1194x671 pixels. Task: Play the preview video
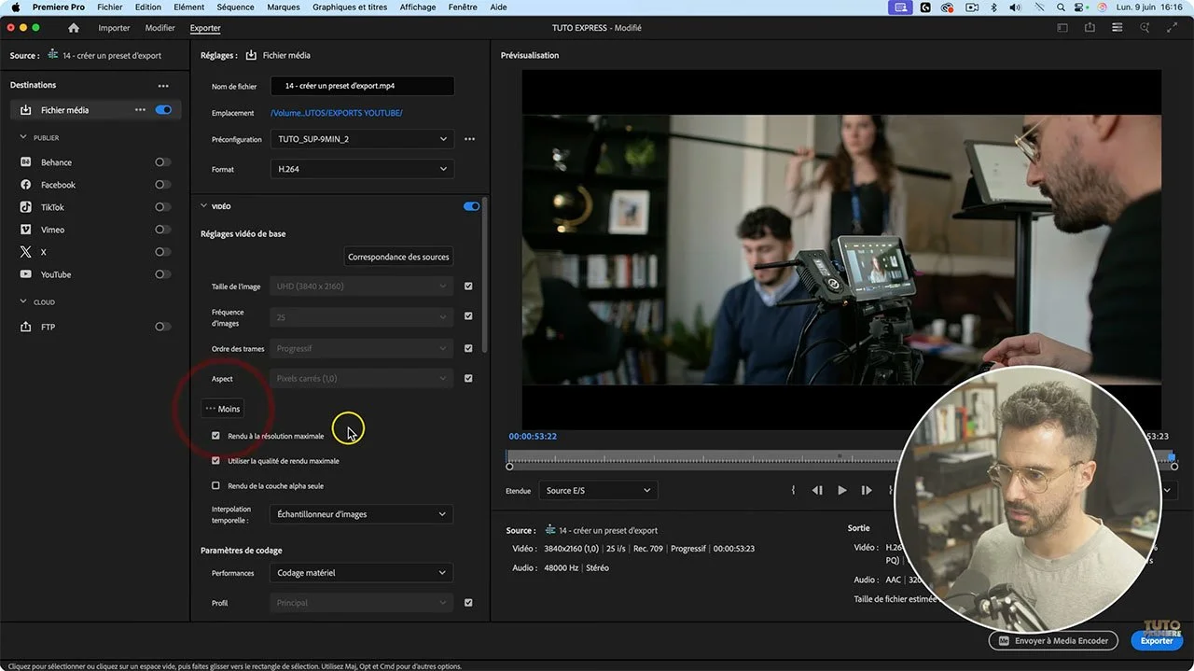tap(841, 490)
